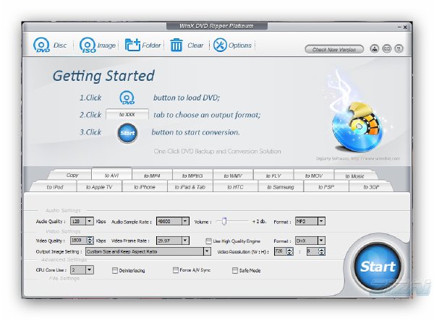Screen dimensions: 434x320
Task: Click the small Start icon in step 3
Action: tap(127, 133)
